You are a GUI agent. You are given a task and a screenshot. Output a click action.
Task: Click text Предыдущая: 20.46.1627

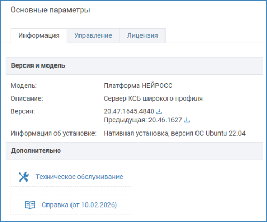pyautogui.click(x=143, y=120)
